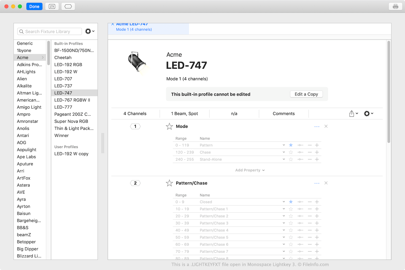The image size is (405, 270).
Task: Select the Comments tab
Action: [284, 114]
